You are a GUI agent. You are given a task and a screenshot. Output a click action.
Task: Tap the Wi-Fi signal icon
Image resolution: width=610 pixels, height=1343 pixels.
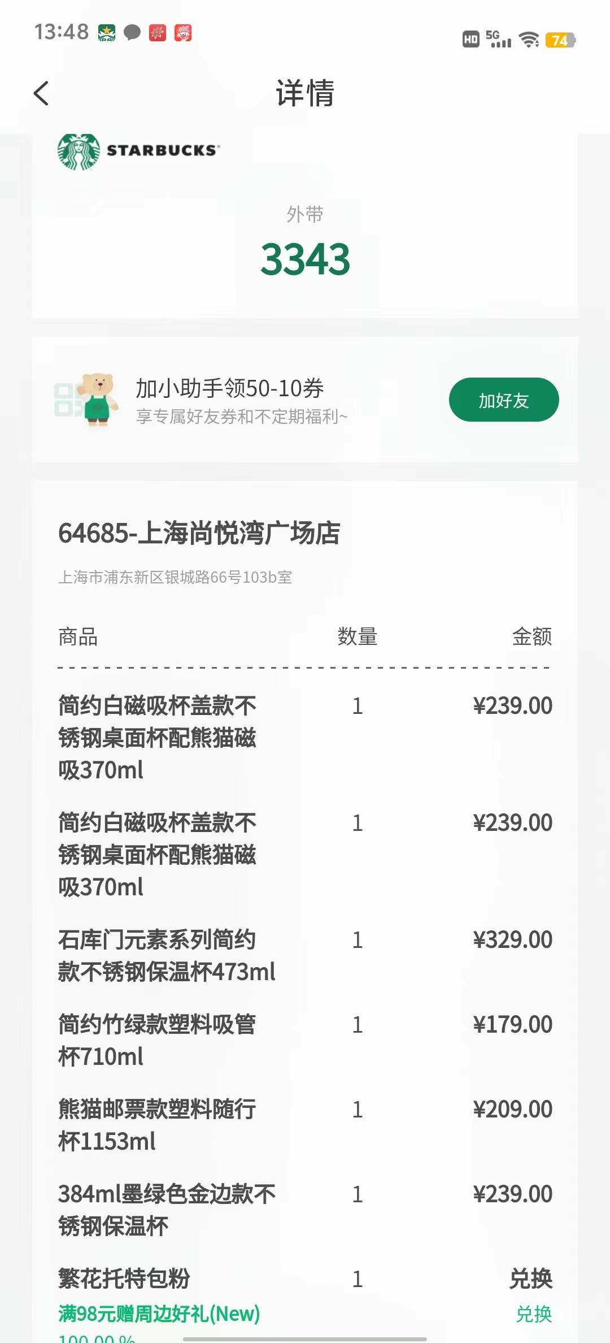click(529, 40)
